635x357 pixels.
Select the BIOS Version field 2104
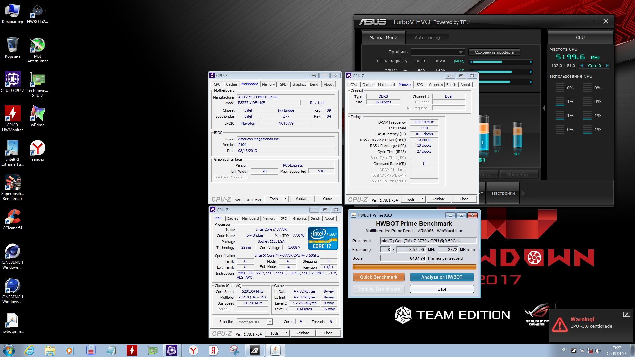pyautogui.click(x=286, y=145)
